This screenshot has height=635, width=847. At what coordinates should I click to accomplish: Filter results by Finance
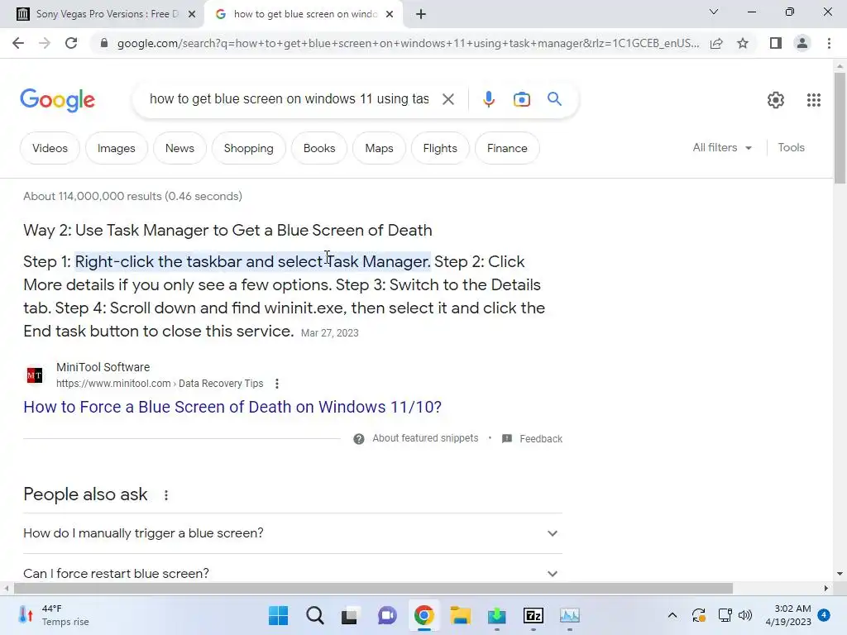coord(507,149)
